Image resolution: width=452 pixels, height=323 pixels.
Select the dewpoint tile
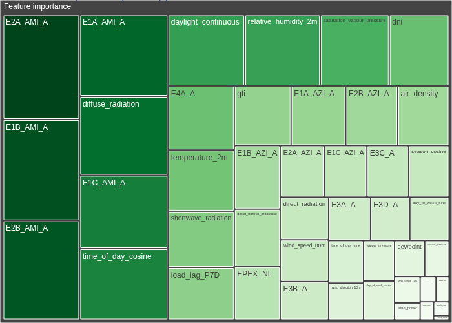[409, 258]
